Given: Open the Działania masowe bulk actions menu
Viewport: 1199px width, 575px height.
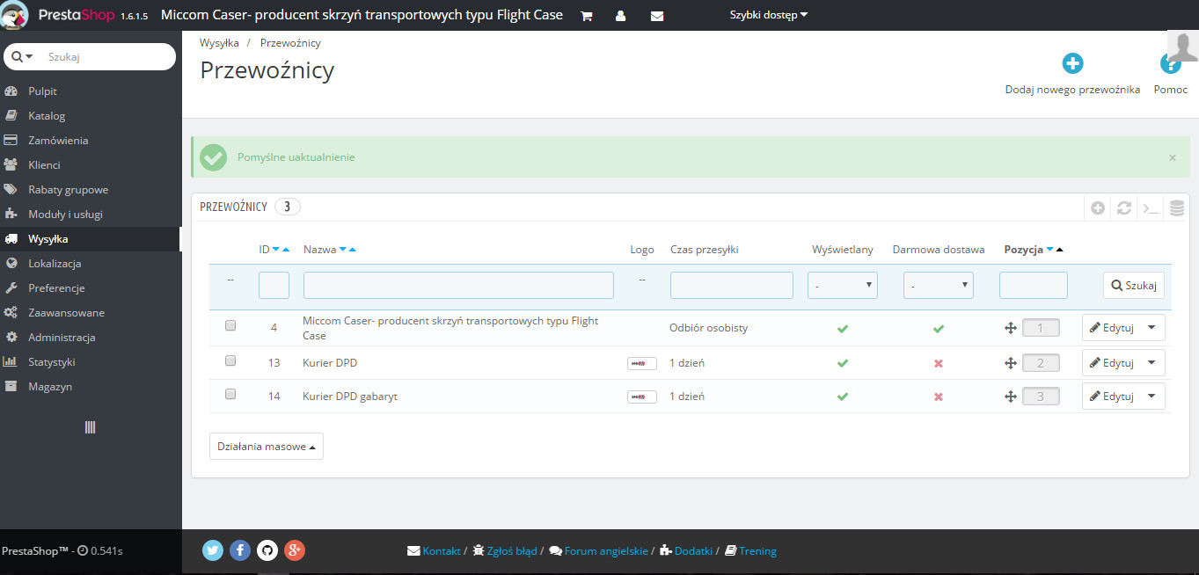Looking at the screenshot, I should [267, 447].
